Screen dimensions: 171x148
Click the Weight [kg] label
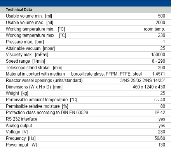[x=17, y=93]
